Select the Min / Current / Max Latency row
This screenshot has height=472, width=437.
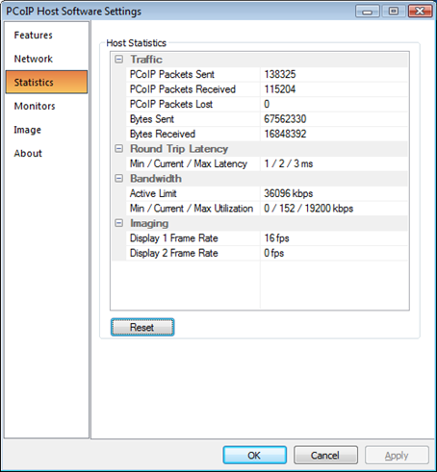268,163
